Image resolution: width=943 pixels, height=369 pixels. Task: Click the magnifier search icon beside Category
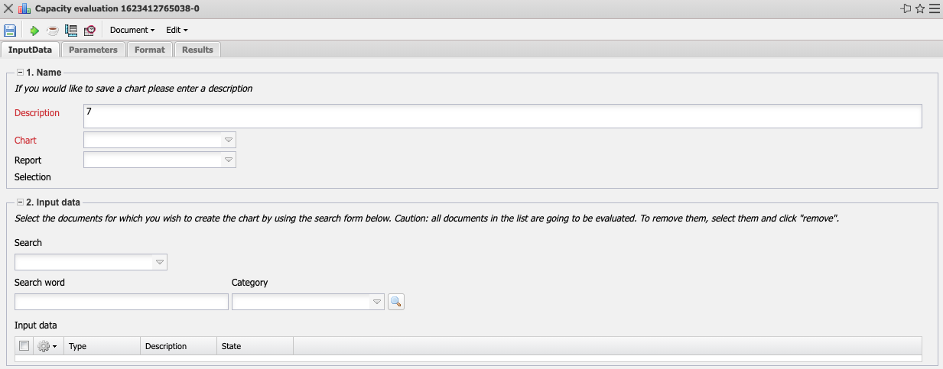click(x=395, y=302)
